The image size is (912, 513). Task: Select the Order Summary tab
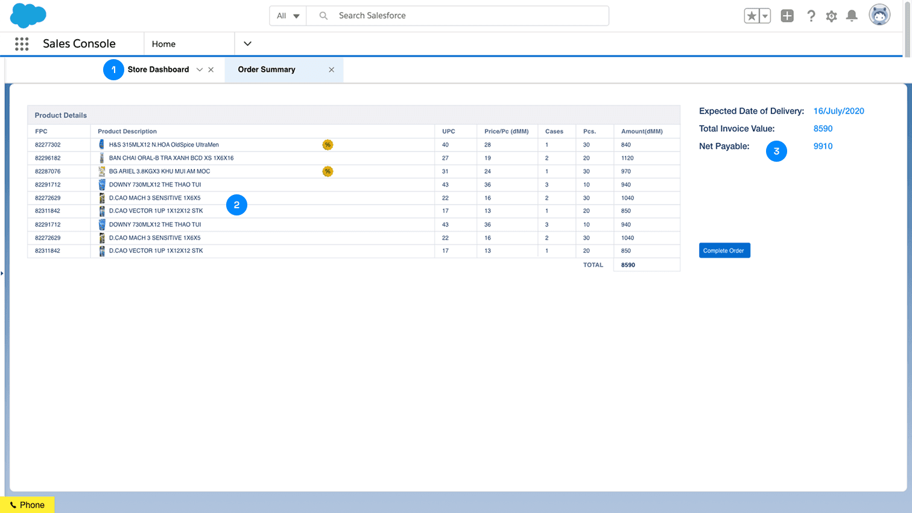pos(267,69)
